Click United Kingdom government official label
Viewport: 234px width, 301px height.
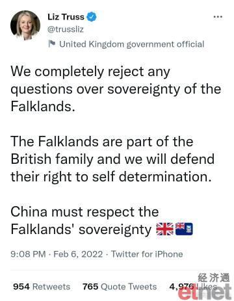132,44
